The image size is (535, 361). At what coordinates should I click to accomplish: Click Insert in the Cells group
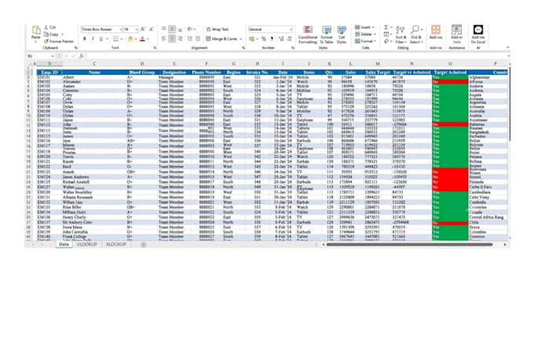tap(364, 28)
